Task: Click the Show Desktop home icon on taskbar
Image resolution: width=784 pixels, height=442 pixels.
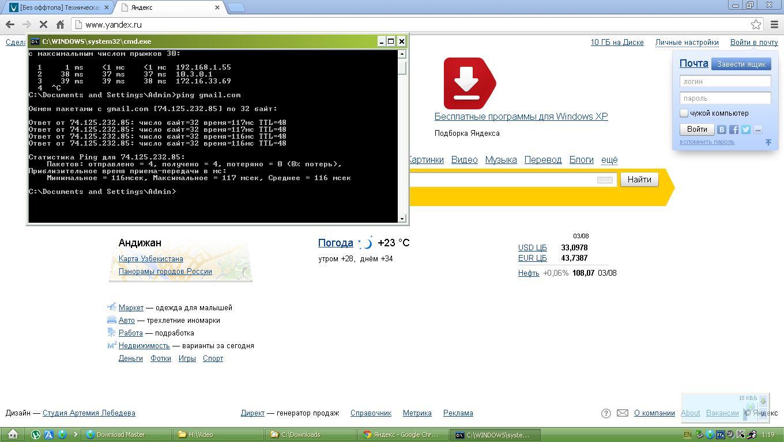Action: click(x=13, y=435)
